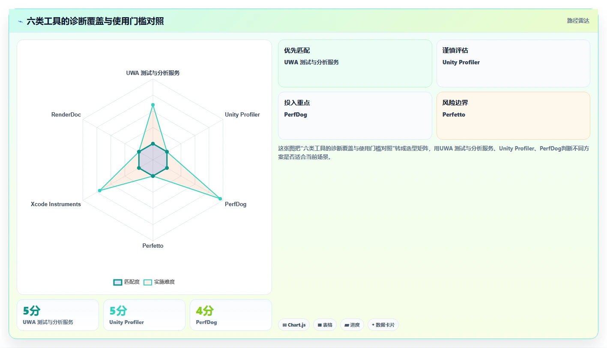607x348 pixels.
Task: Click the 匹配度 data point on the Perfetto axis
Action: (153, 176)
